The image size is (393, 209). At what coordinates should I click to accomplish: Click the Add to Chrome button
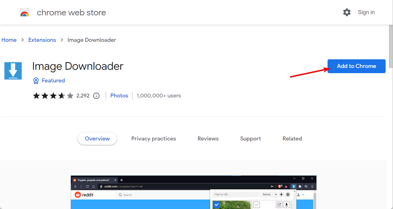tap(356, 66)
